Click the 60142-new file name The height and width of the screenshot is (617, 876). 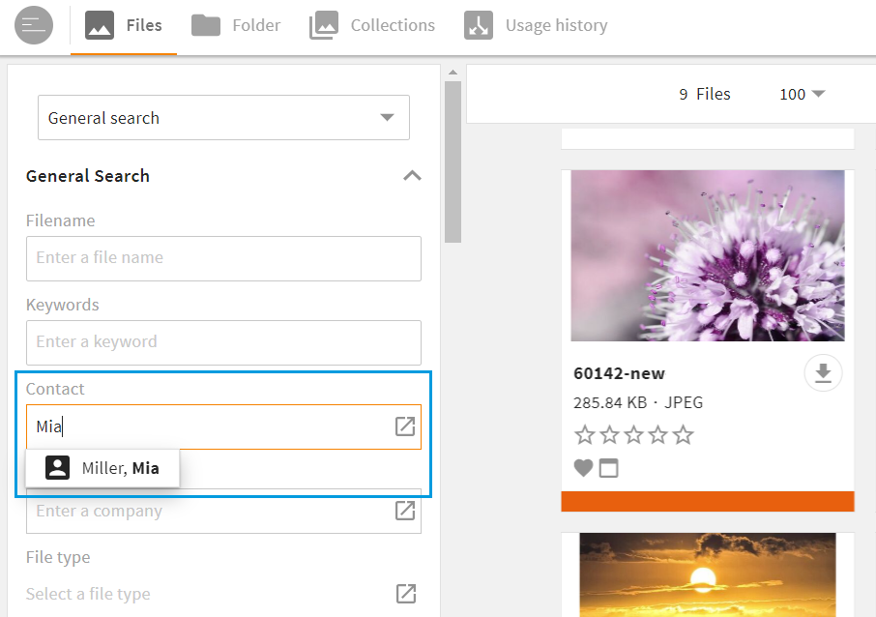619,373
